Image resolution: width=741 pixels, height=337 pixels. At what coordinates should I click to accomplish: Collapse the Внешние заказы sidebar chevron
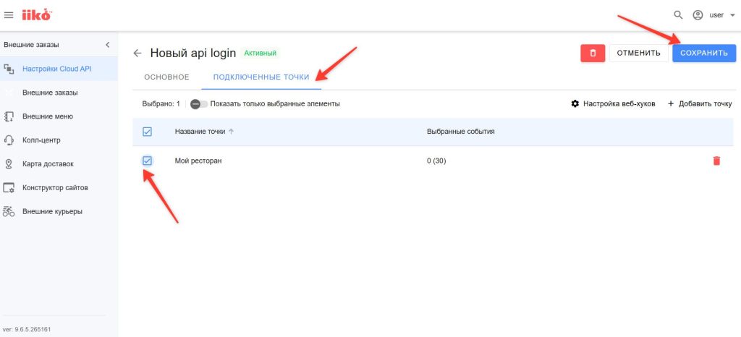[x=108, y=45]
